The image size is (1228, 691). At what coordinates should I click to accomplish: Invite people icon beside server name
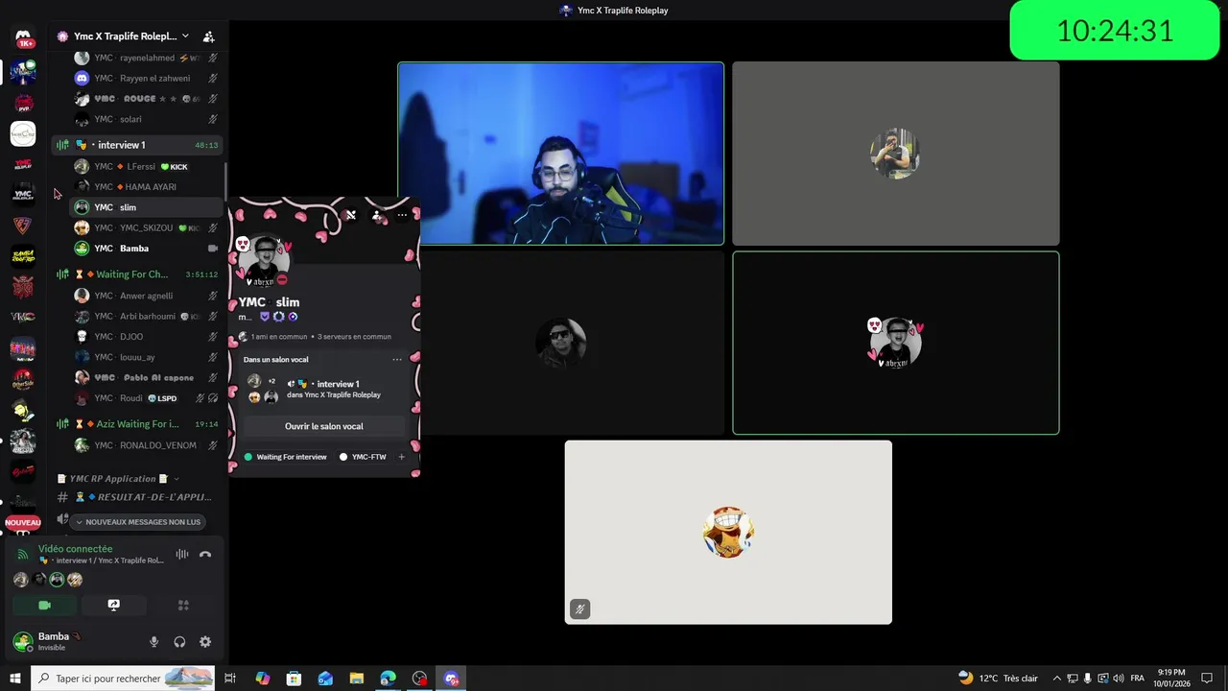(x=209, y=36)
